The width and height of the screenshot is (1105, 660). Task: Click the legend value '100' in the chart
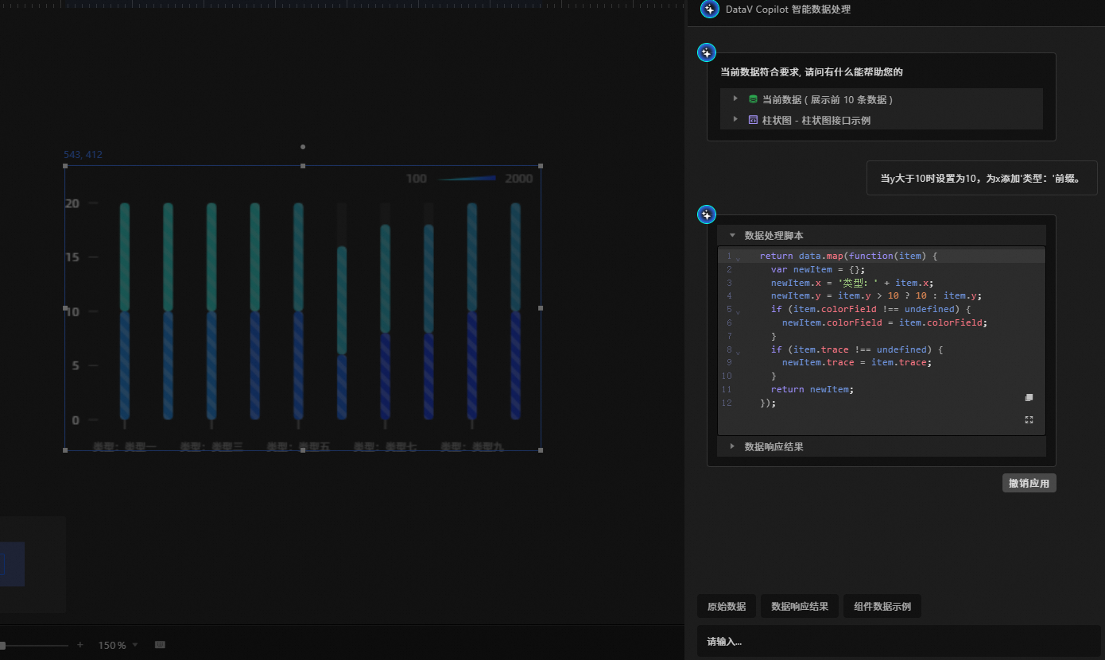tap(417, 179)
